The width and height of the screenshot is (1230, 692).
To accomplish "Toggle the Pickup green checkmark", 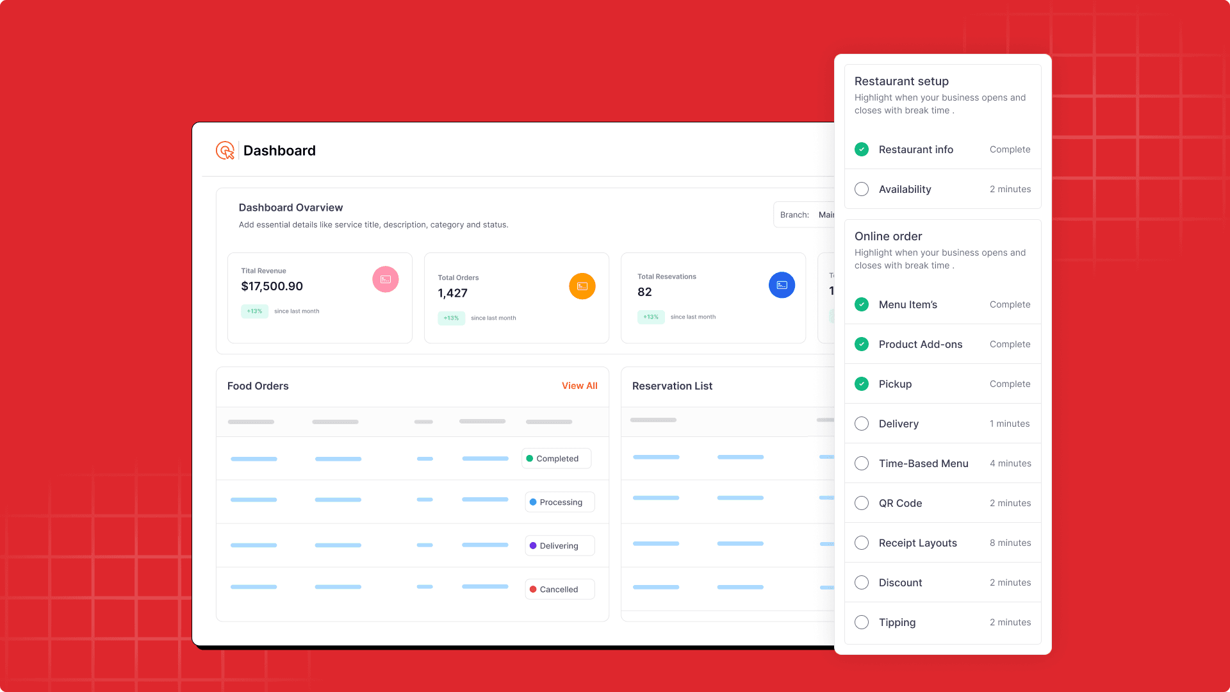I will click(862, 384).
